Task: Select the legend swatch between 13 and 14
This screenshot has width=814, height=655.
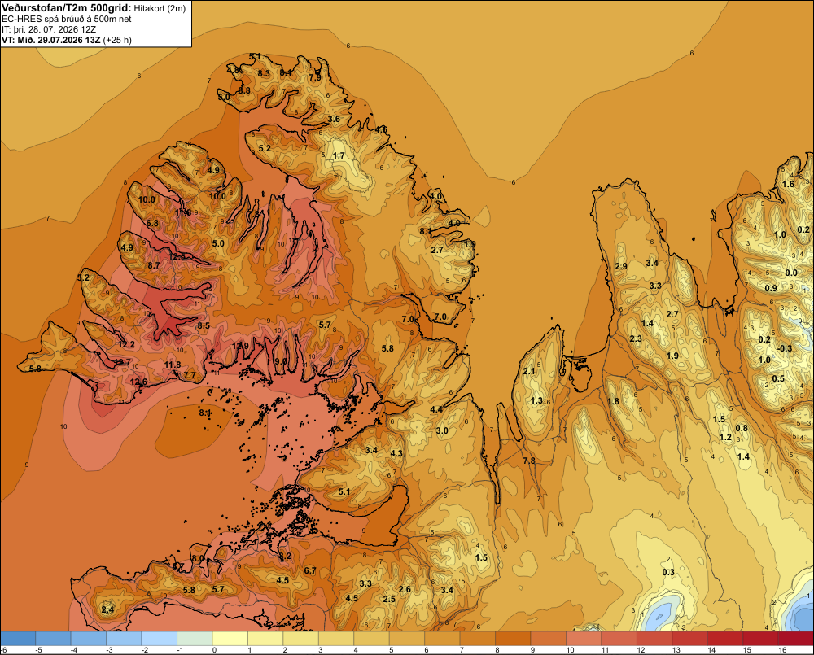Action: (x=689, y=639)
